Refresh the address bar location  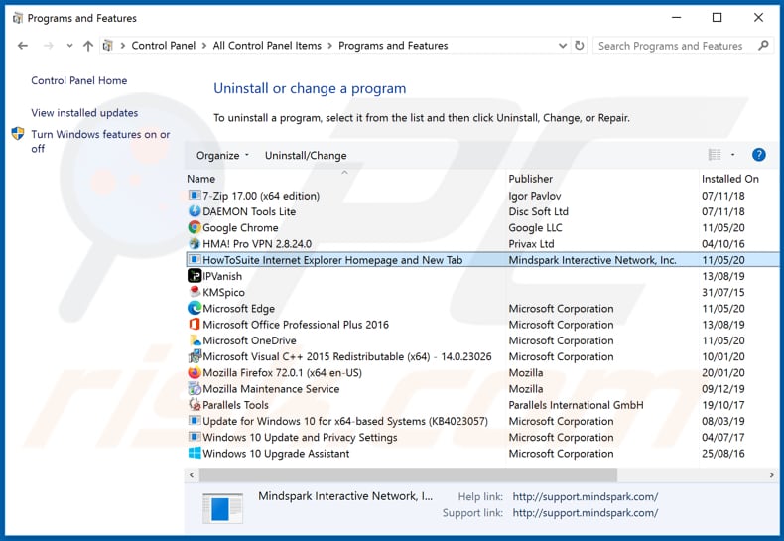[579, 46]
